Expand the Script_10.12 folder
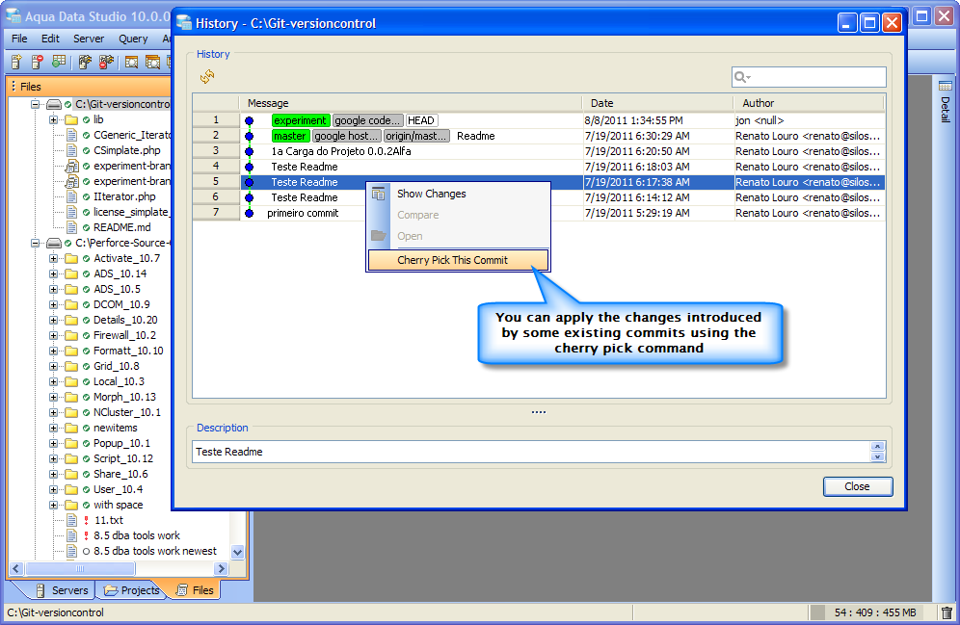960x625 pixels. pos(54,458)
